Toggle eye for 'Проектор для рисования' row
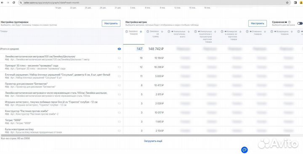The width and height of the screenshot is (303, 154). point(119,85)
